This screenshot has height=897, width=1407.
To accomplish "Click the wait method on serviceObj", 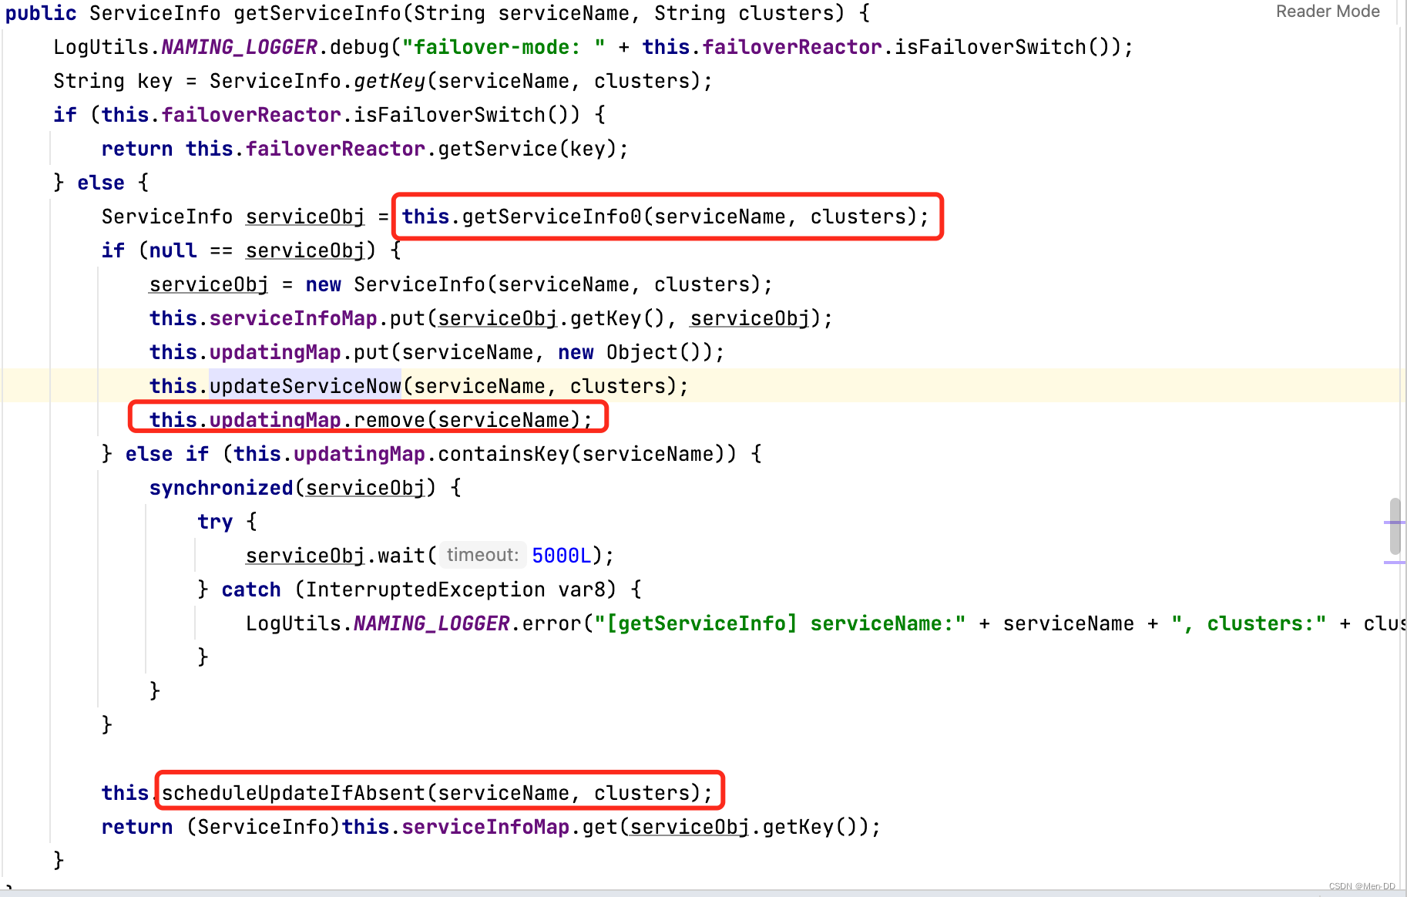I will point(401,556).
